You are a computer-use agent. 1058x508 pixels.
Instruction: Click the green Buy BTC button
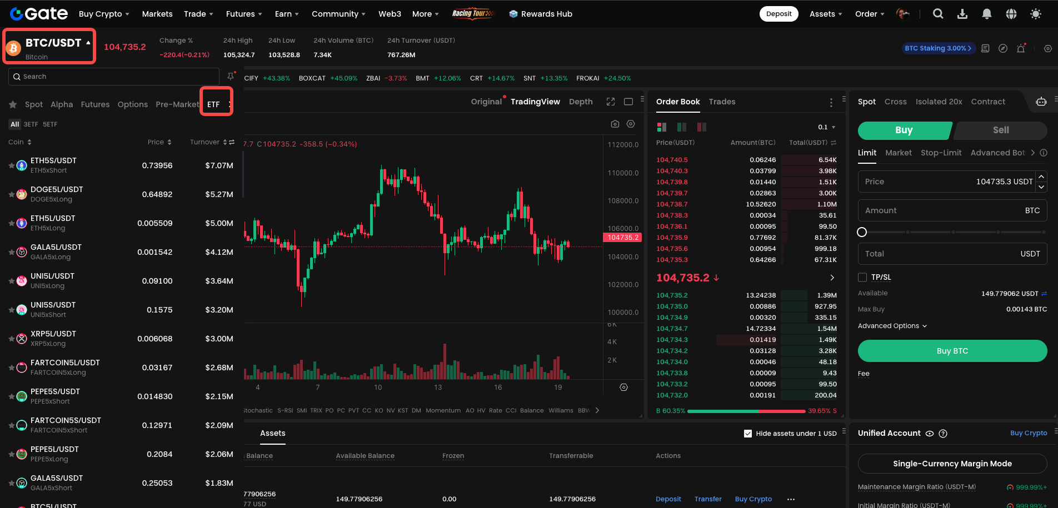click(x=952, y=351)
